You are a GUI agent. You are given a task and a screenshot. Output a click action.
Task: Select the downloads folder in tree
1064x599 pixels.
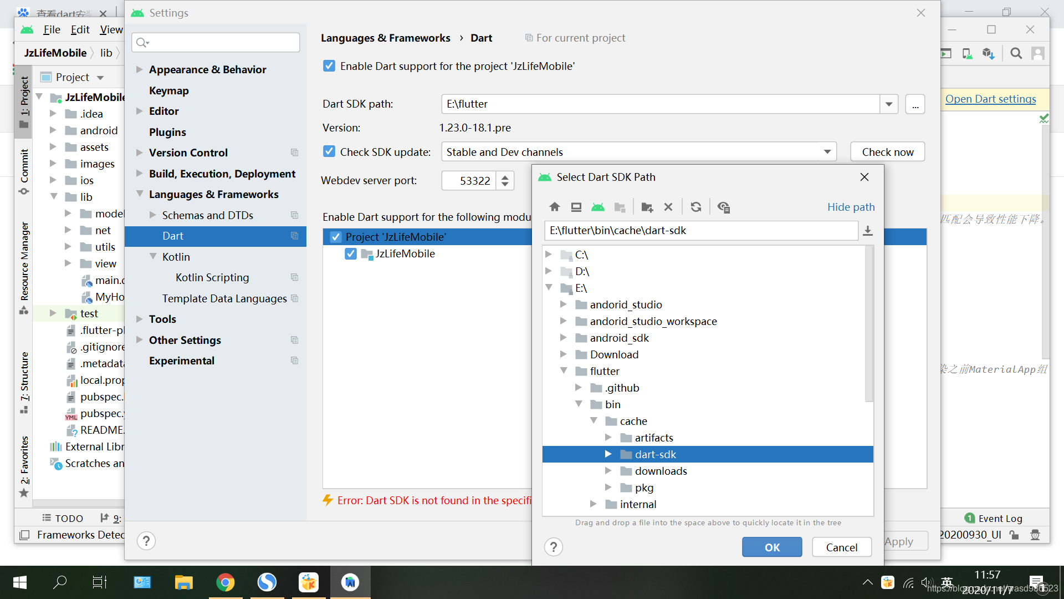click(661, 471)
